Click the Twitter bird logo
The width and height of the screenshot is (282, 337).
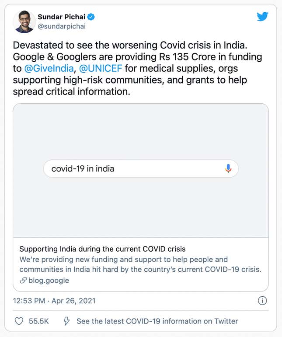262,17
